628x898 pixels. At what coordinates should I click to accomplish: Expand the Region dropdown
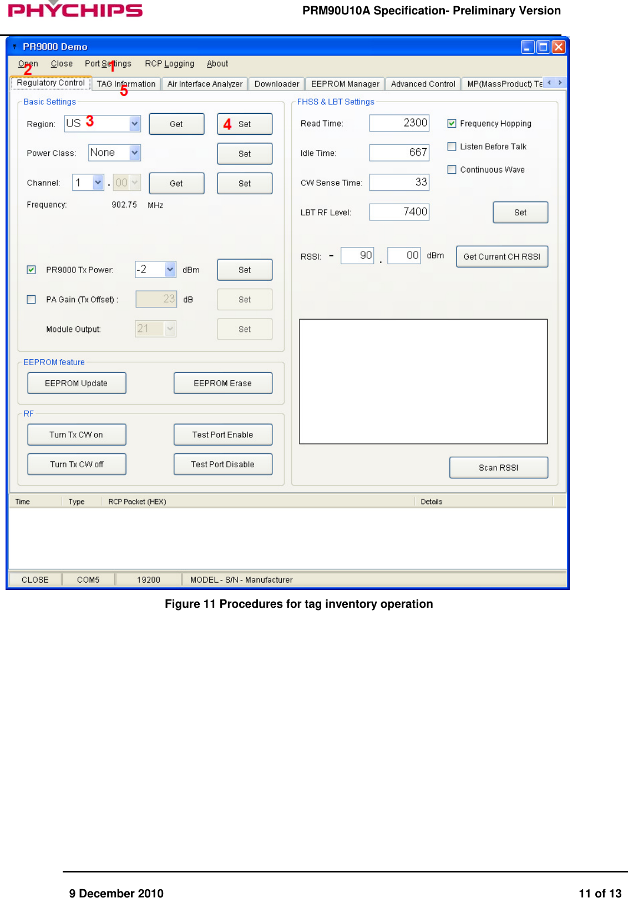(x=135, y=123)
